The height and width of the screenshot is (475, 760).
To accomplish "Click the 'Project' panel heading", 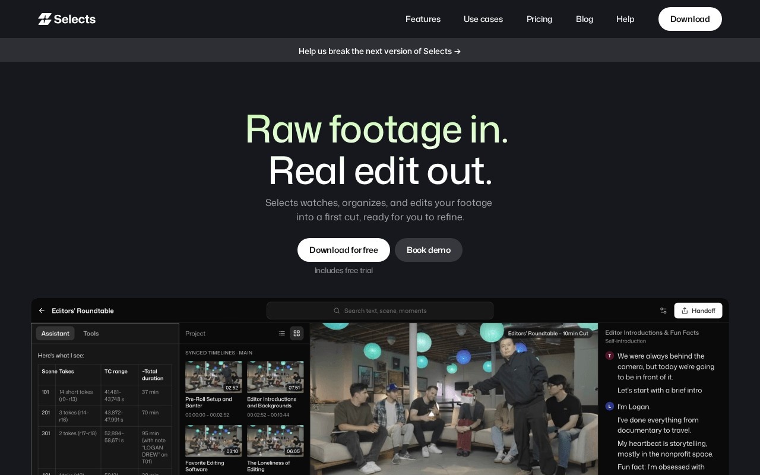I will tap(195, 333).
